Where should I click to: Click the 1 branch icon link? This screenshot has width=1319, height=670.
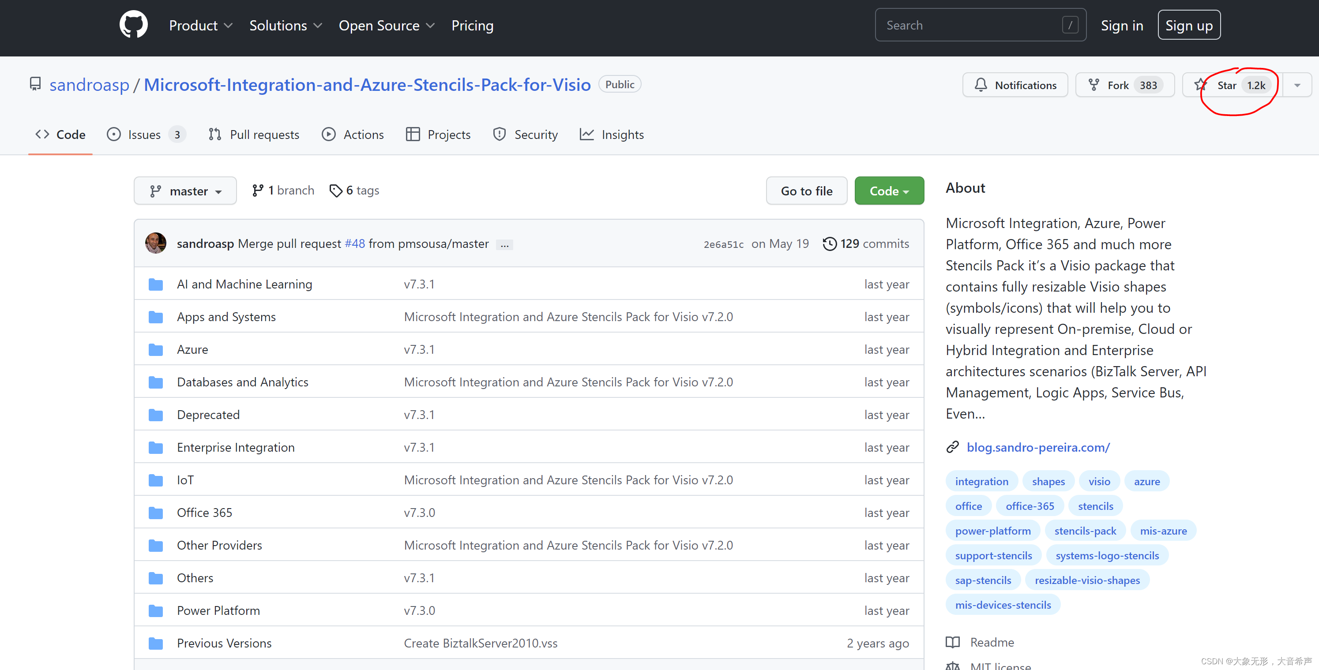click(x=258, y=191)
